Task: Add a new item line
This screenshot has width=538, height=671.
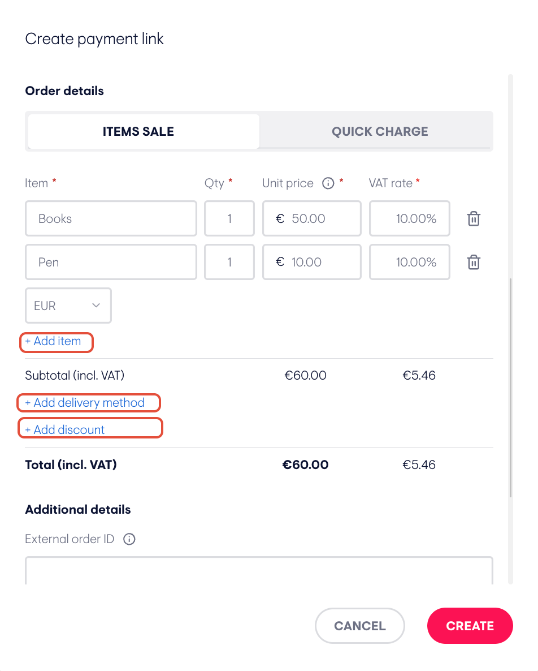Action: point(53,341)
